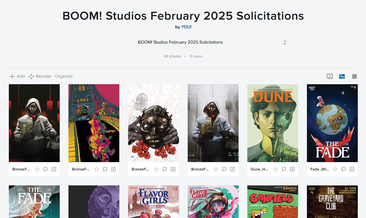
Task: Switch to single large photo layout
Action: pos(355,76)
